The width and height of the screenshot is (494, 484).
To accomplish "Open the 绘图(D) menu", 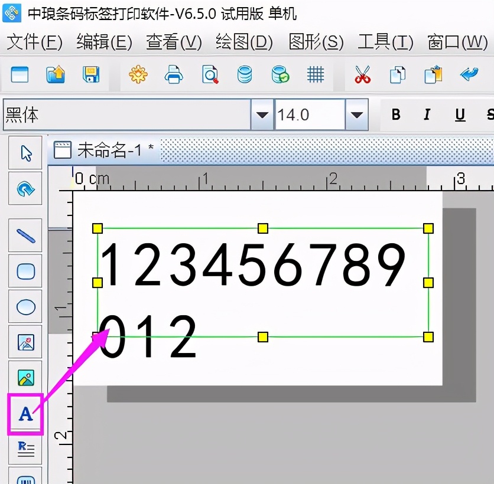I will (244, 42).
